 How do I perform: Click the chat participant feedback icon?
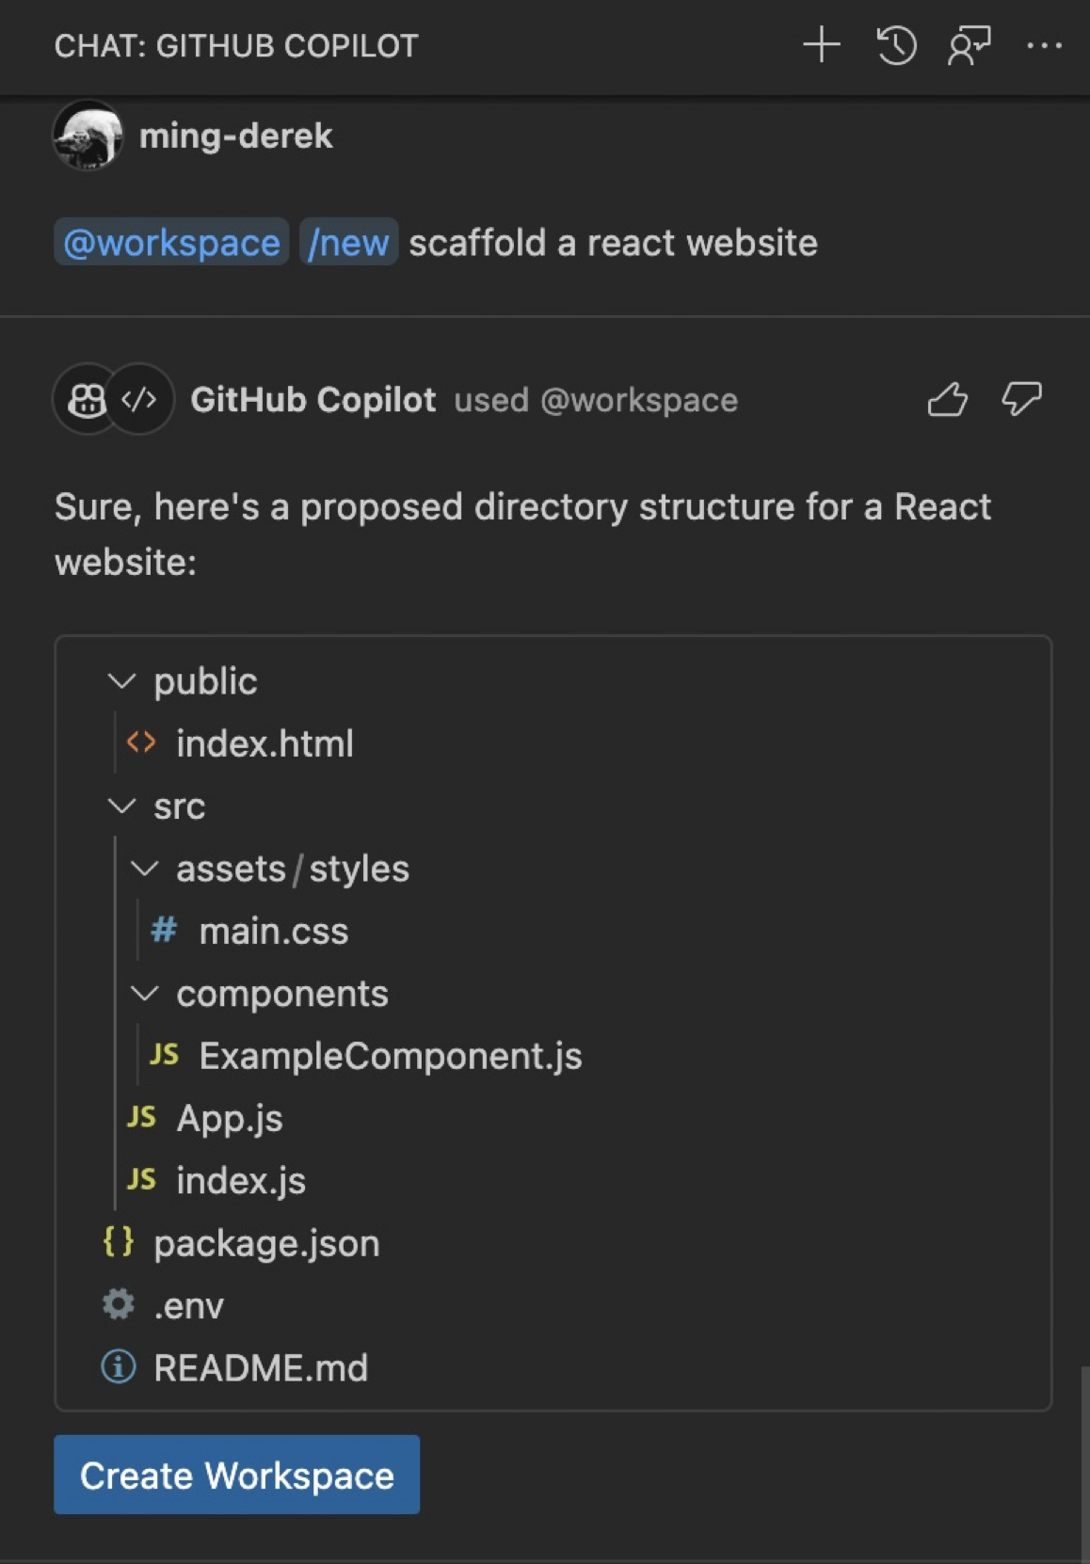click(969, 44)
